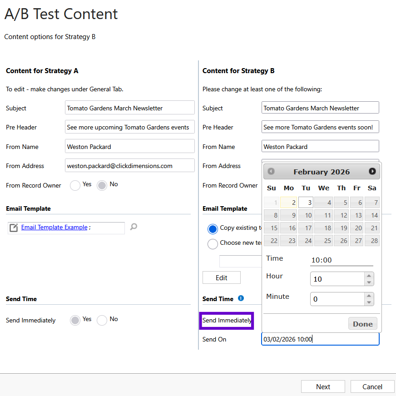The width and height of the screenshot is (396, 396).
Task: Click the Strategy B From Name field
Action: click(x=320, y=146)
